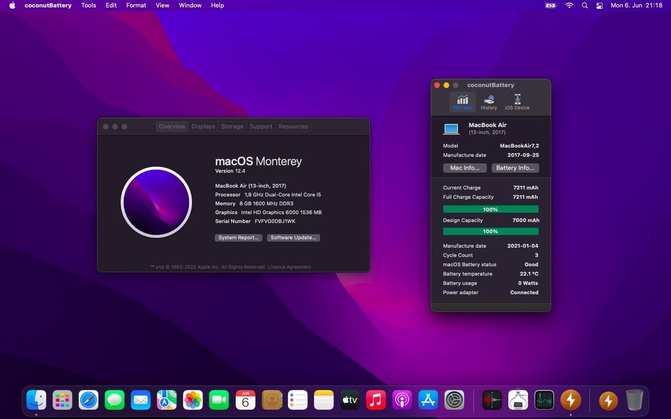Switch to the Support tab
Screen dimensions: 671x419
pos(261,126)
